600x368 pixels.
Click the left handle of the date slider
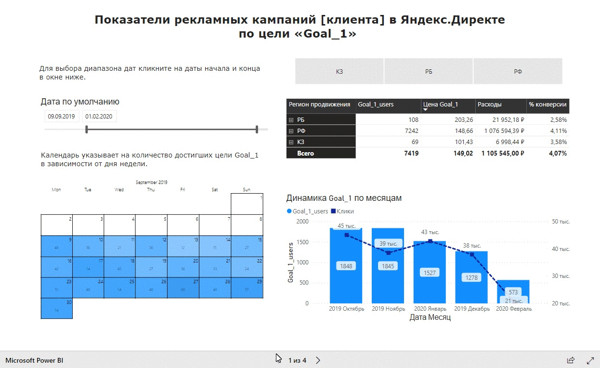click(86, 129)
